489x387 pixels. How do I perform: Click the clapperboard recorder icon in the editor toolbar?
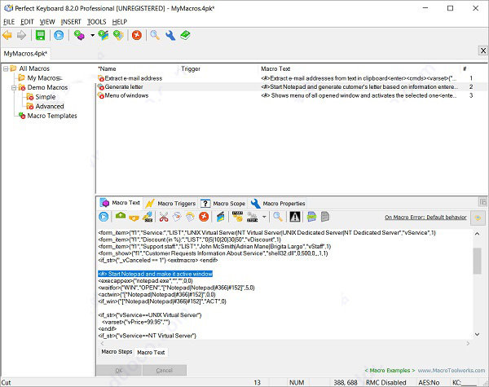[221, 217]
